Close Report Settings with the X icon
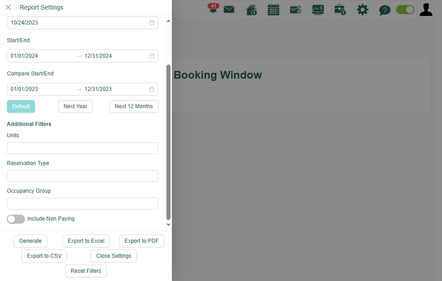The image size is (442, 281). tap(8, 7)
